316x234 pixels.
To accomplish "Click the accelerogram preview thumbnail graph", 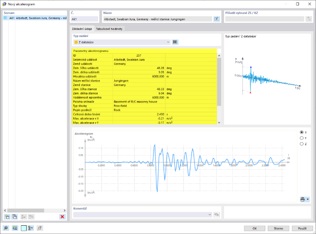I will 267,76.
